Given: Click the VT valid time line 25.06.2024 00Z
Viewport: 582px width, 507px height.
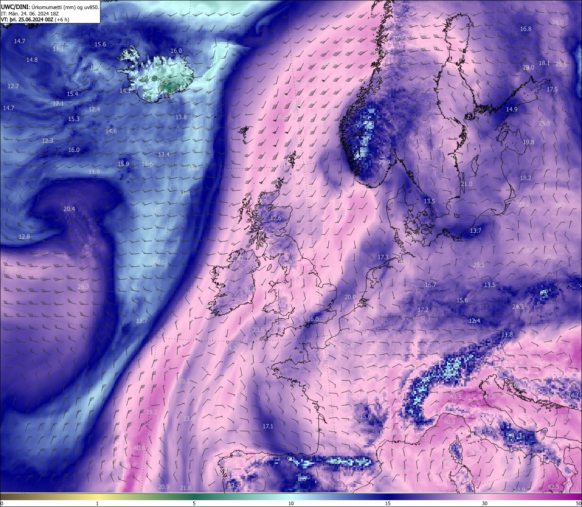Looking at the screenshot, I should click(x=35, y=20).
